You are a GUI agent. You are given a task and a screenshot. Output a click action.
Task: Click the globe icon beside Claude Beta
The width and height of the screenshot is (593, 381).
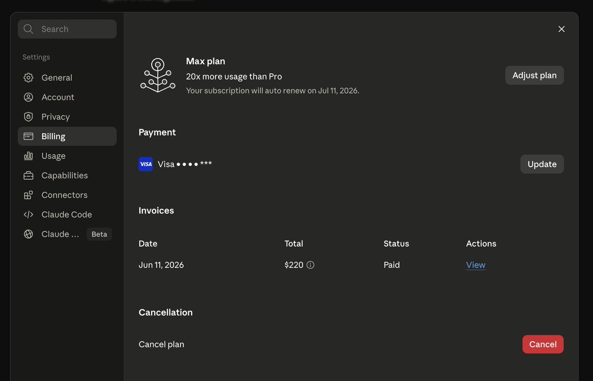click(x=29, y=234)
